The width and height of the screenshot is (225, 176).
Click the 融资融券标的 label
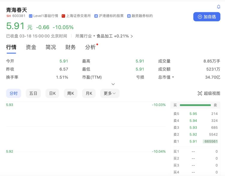click(142, 16)
